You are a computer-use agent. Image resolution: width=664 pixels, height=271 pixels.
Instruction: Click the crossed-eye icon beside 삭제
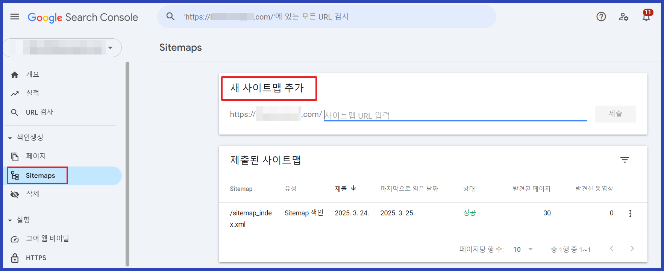[15, 194]
